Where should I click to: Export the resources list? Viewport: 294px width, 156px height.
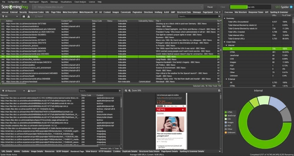[x=32, y=91]
